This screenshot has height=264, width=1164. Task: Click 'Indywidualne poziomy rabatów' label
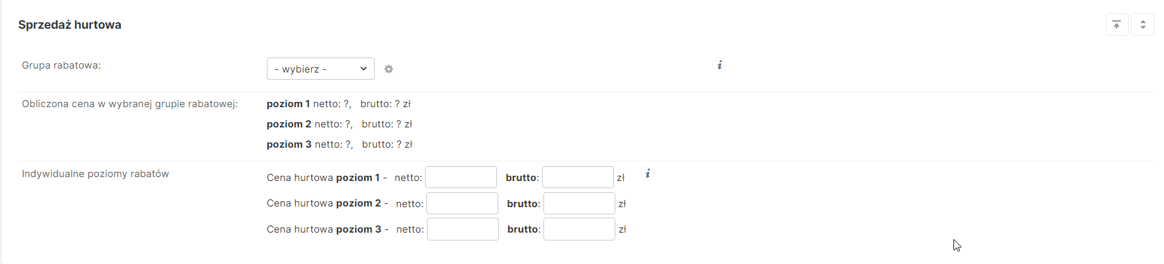tap(95, 174)
